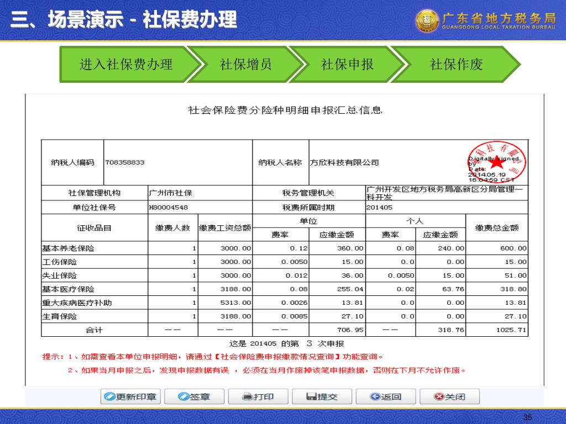The height and width of the screenshot is (424, 566).
Task: Click total amount 1025.71
Action: tap(511, 330)
